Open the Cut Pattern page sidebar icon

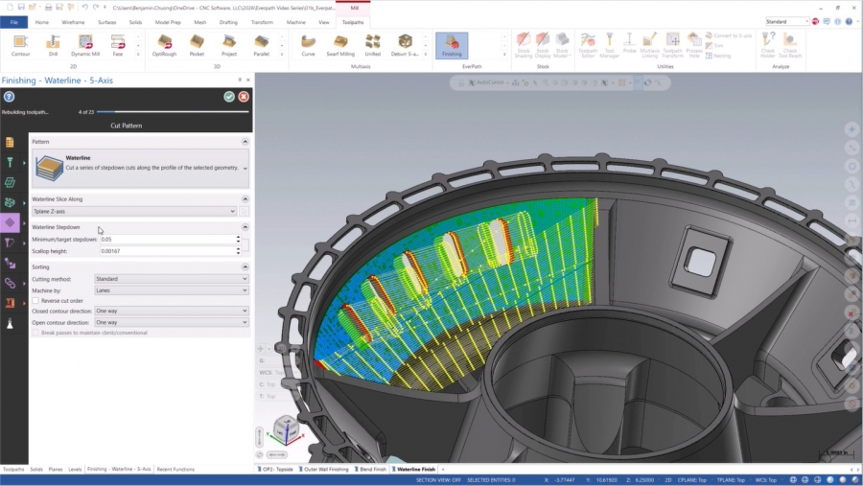pyautogui.click(x=10, y=223)
